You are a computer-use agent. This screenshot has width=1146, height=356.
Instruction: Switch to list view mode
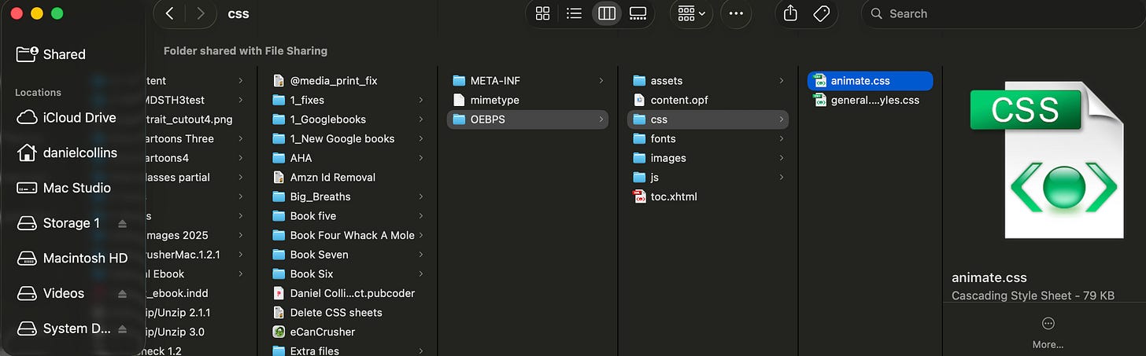[x=574, y=13]
